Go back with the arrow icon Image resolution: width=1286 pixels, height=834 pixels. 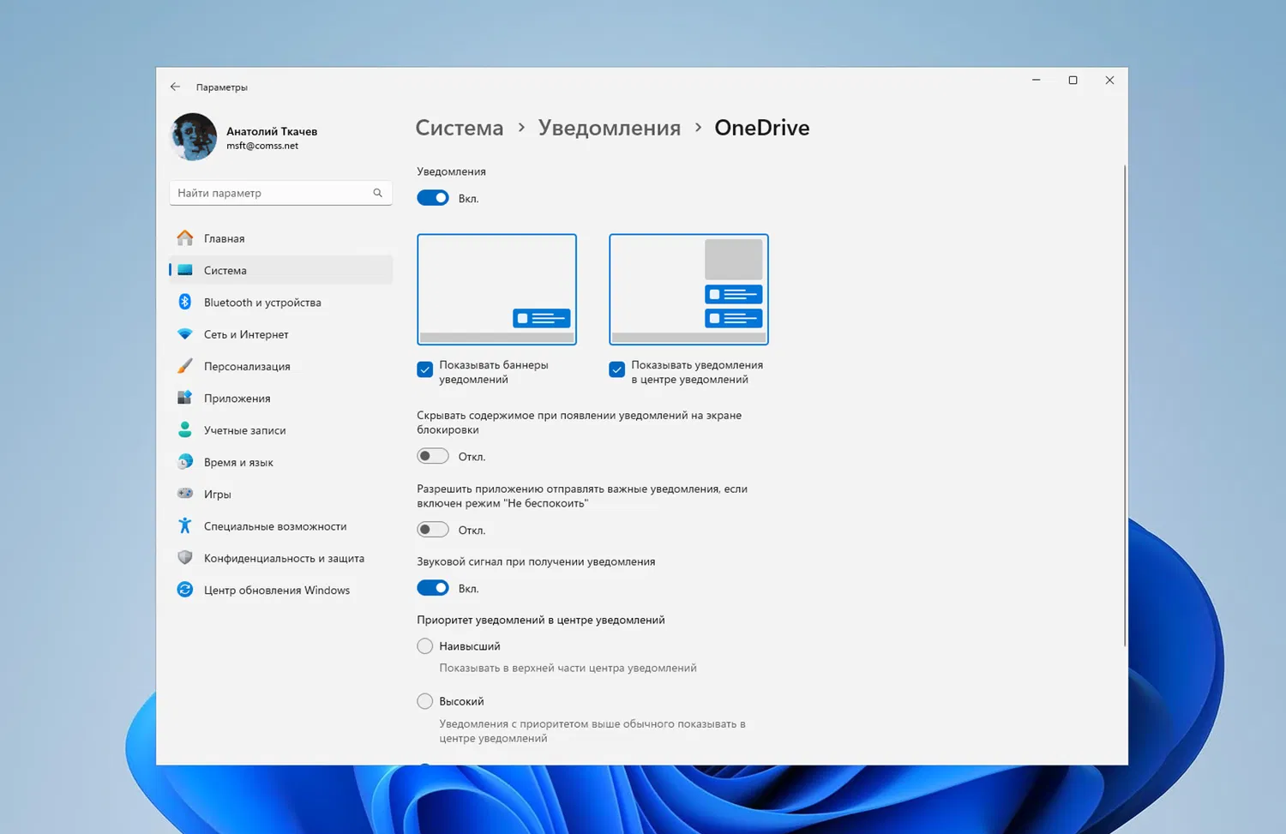point(175,87)
